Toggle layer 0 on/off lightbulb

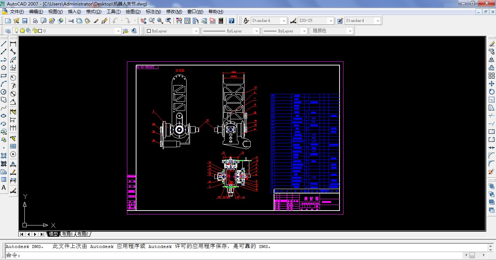point(16,31)
